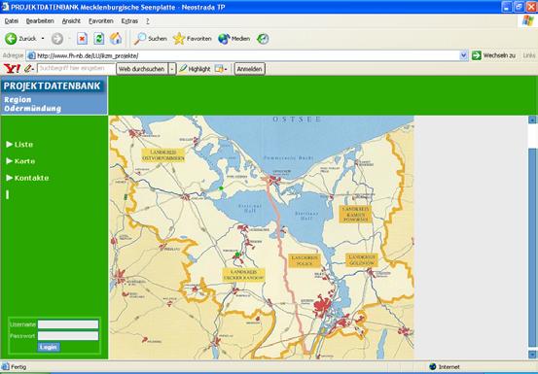
Task: Click the History (Verlauf) clock icon
Action: coord(263,39)
